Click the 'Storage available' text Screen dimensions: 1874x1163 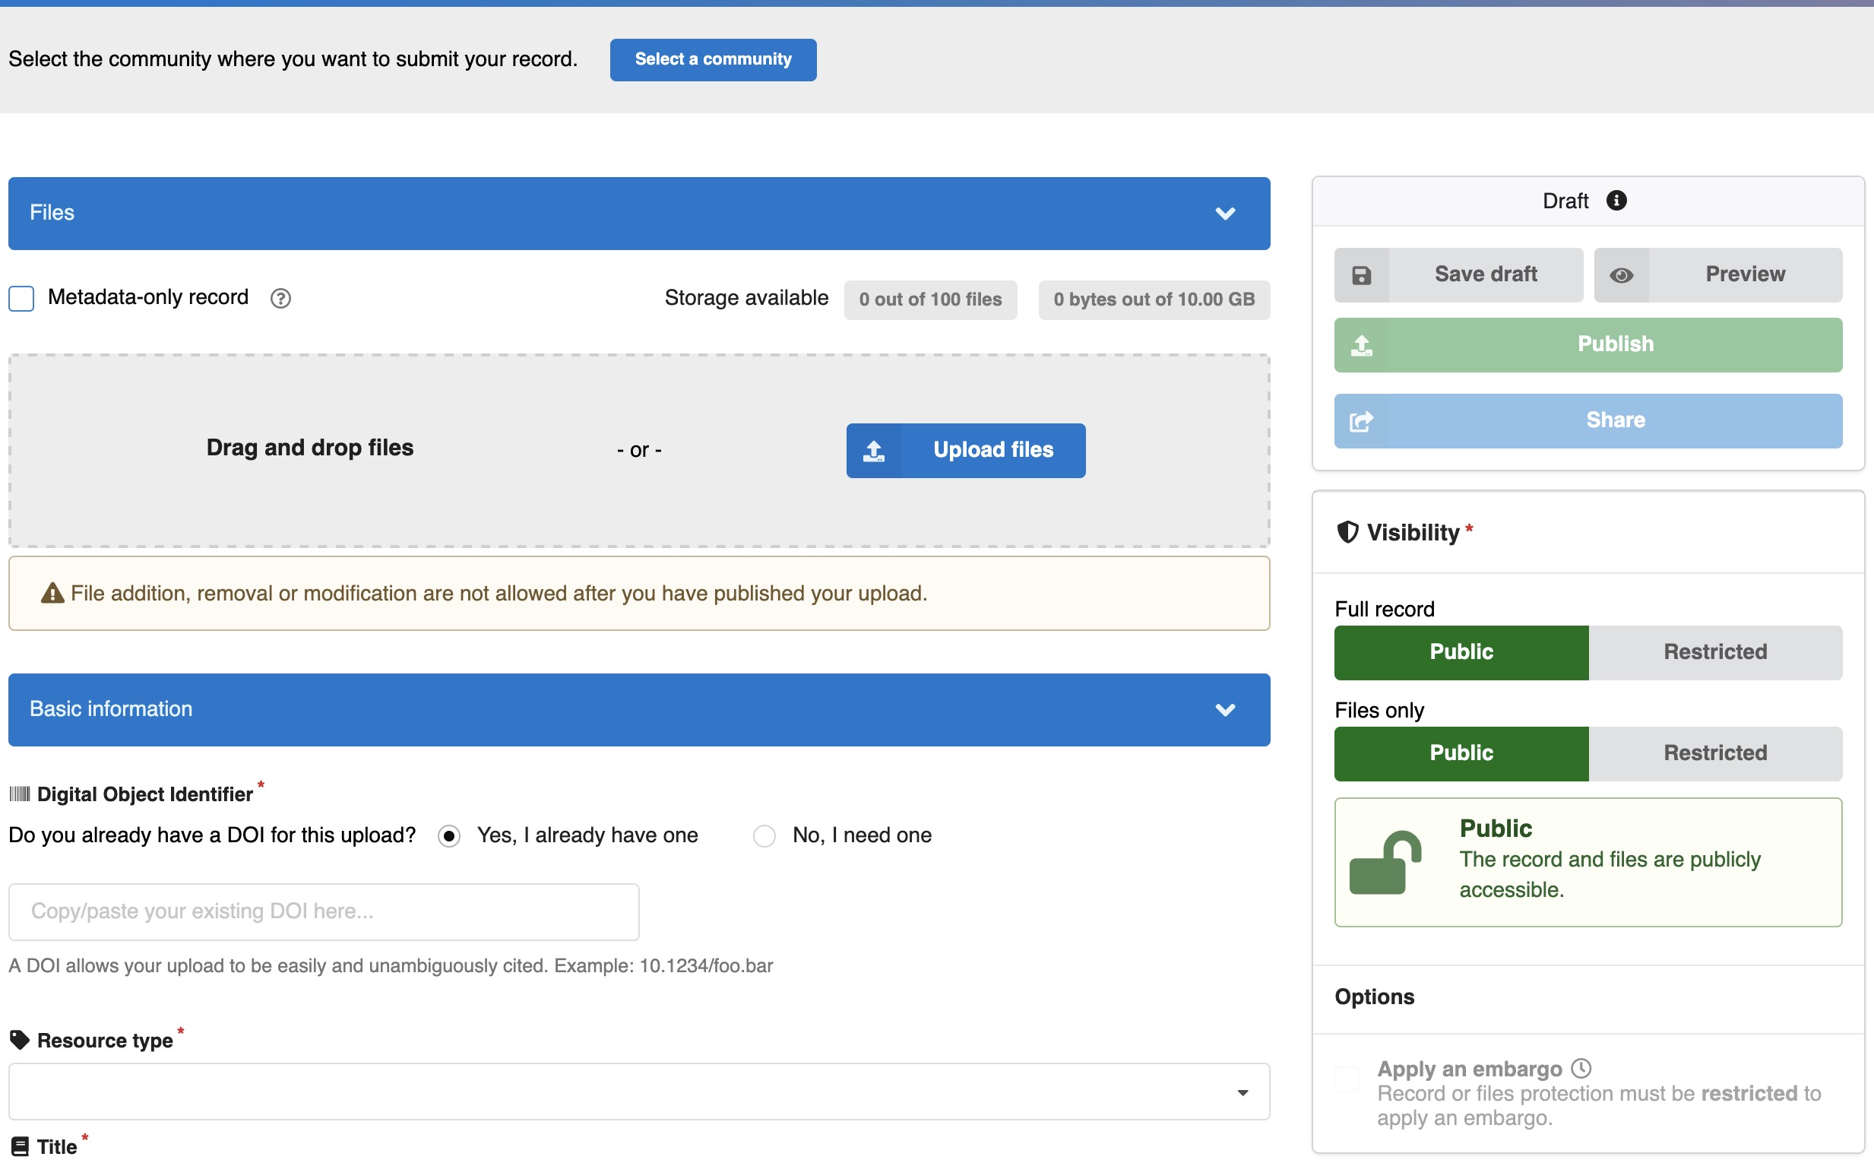click(x=746, y=299)
